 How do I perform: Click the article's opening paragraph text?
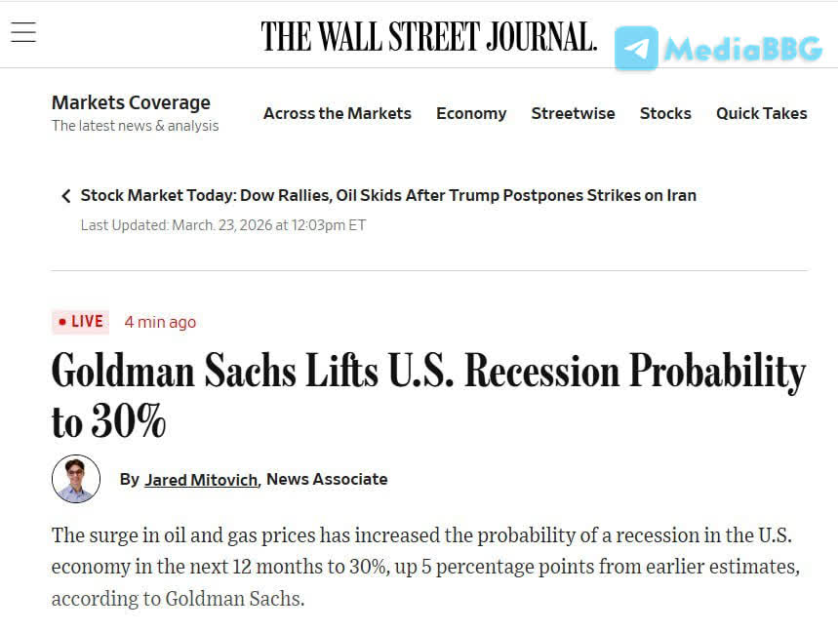(425, 567)
